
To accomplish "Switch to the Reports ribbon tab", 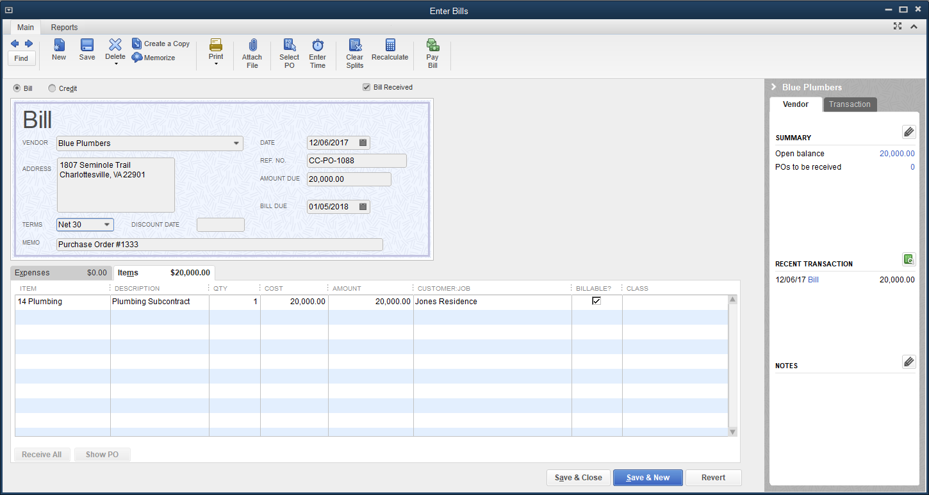I will 64,28.
